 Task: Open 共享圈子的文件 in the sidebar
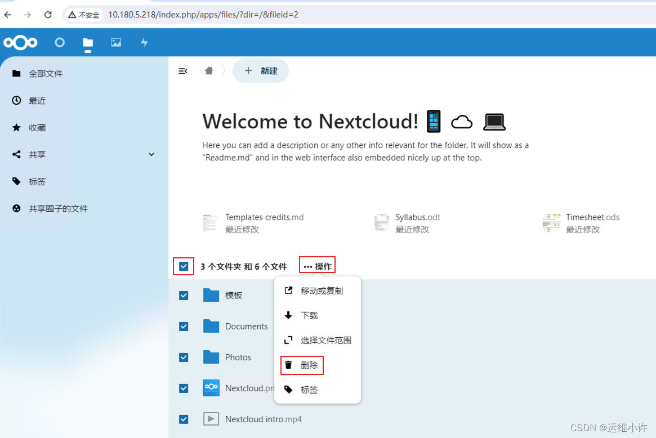84,208
